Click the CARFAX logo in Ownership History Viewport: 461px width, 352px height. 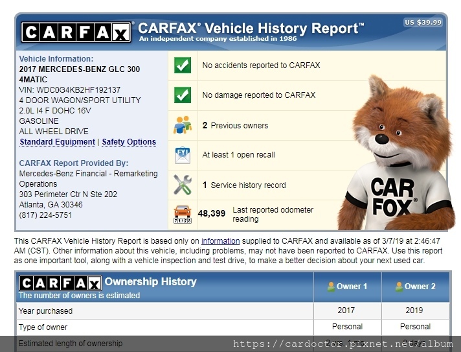pyautogui.click(x=60, y=283)
